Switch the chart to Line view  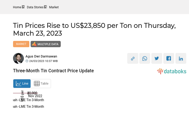coord(22,84)
